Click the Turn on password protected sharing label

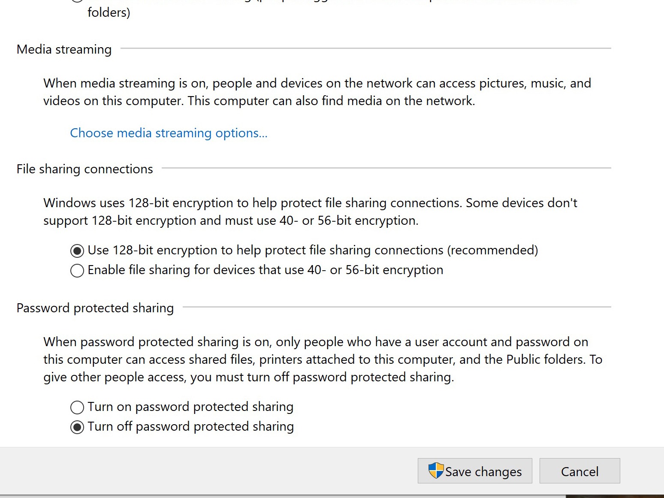(x=190, y=407)
